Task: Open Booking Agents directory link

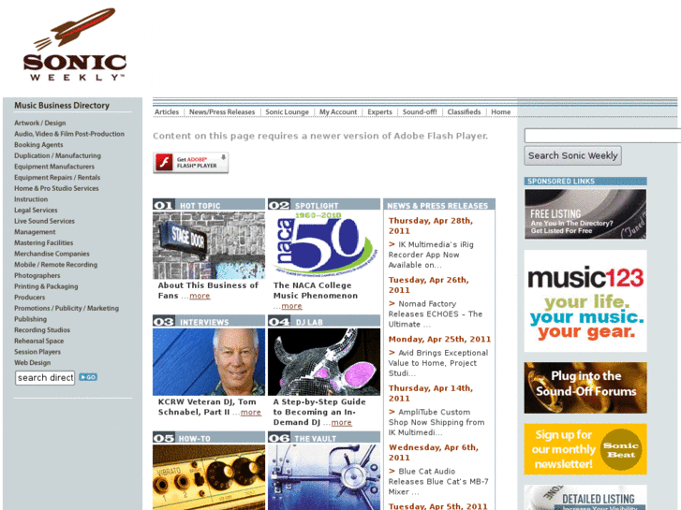Action: tap(38, 144)
